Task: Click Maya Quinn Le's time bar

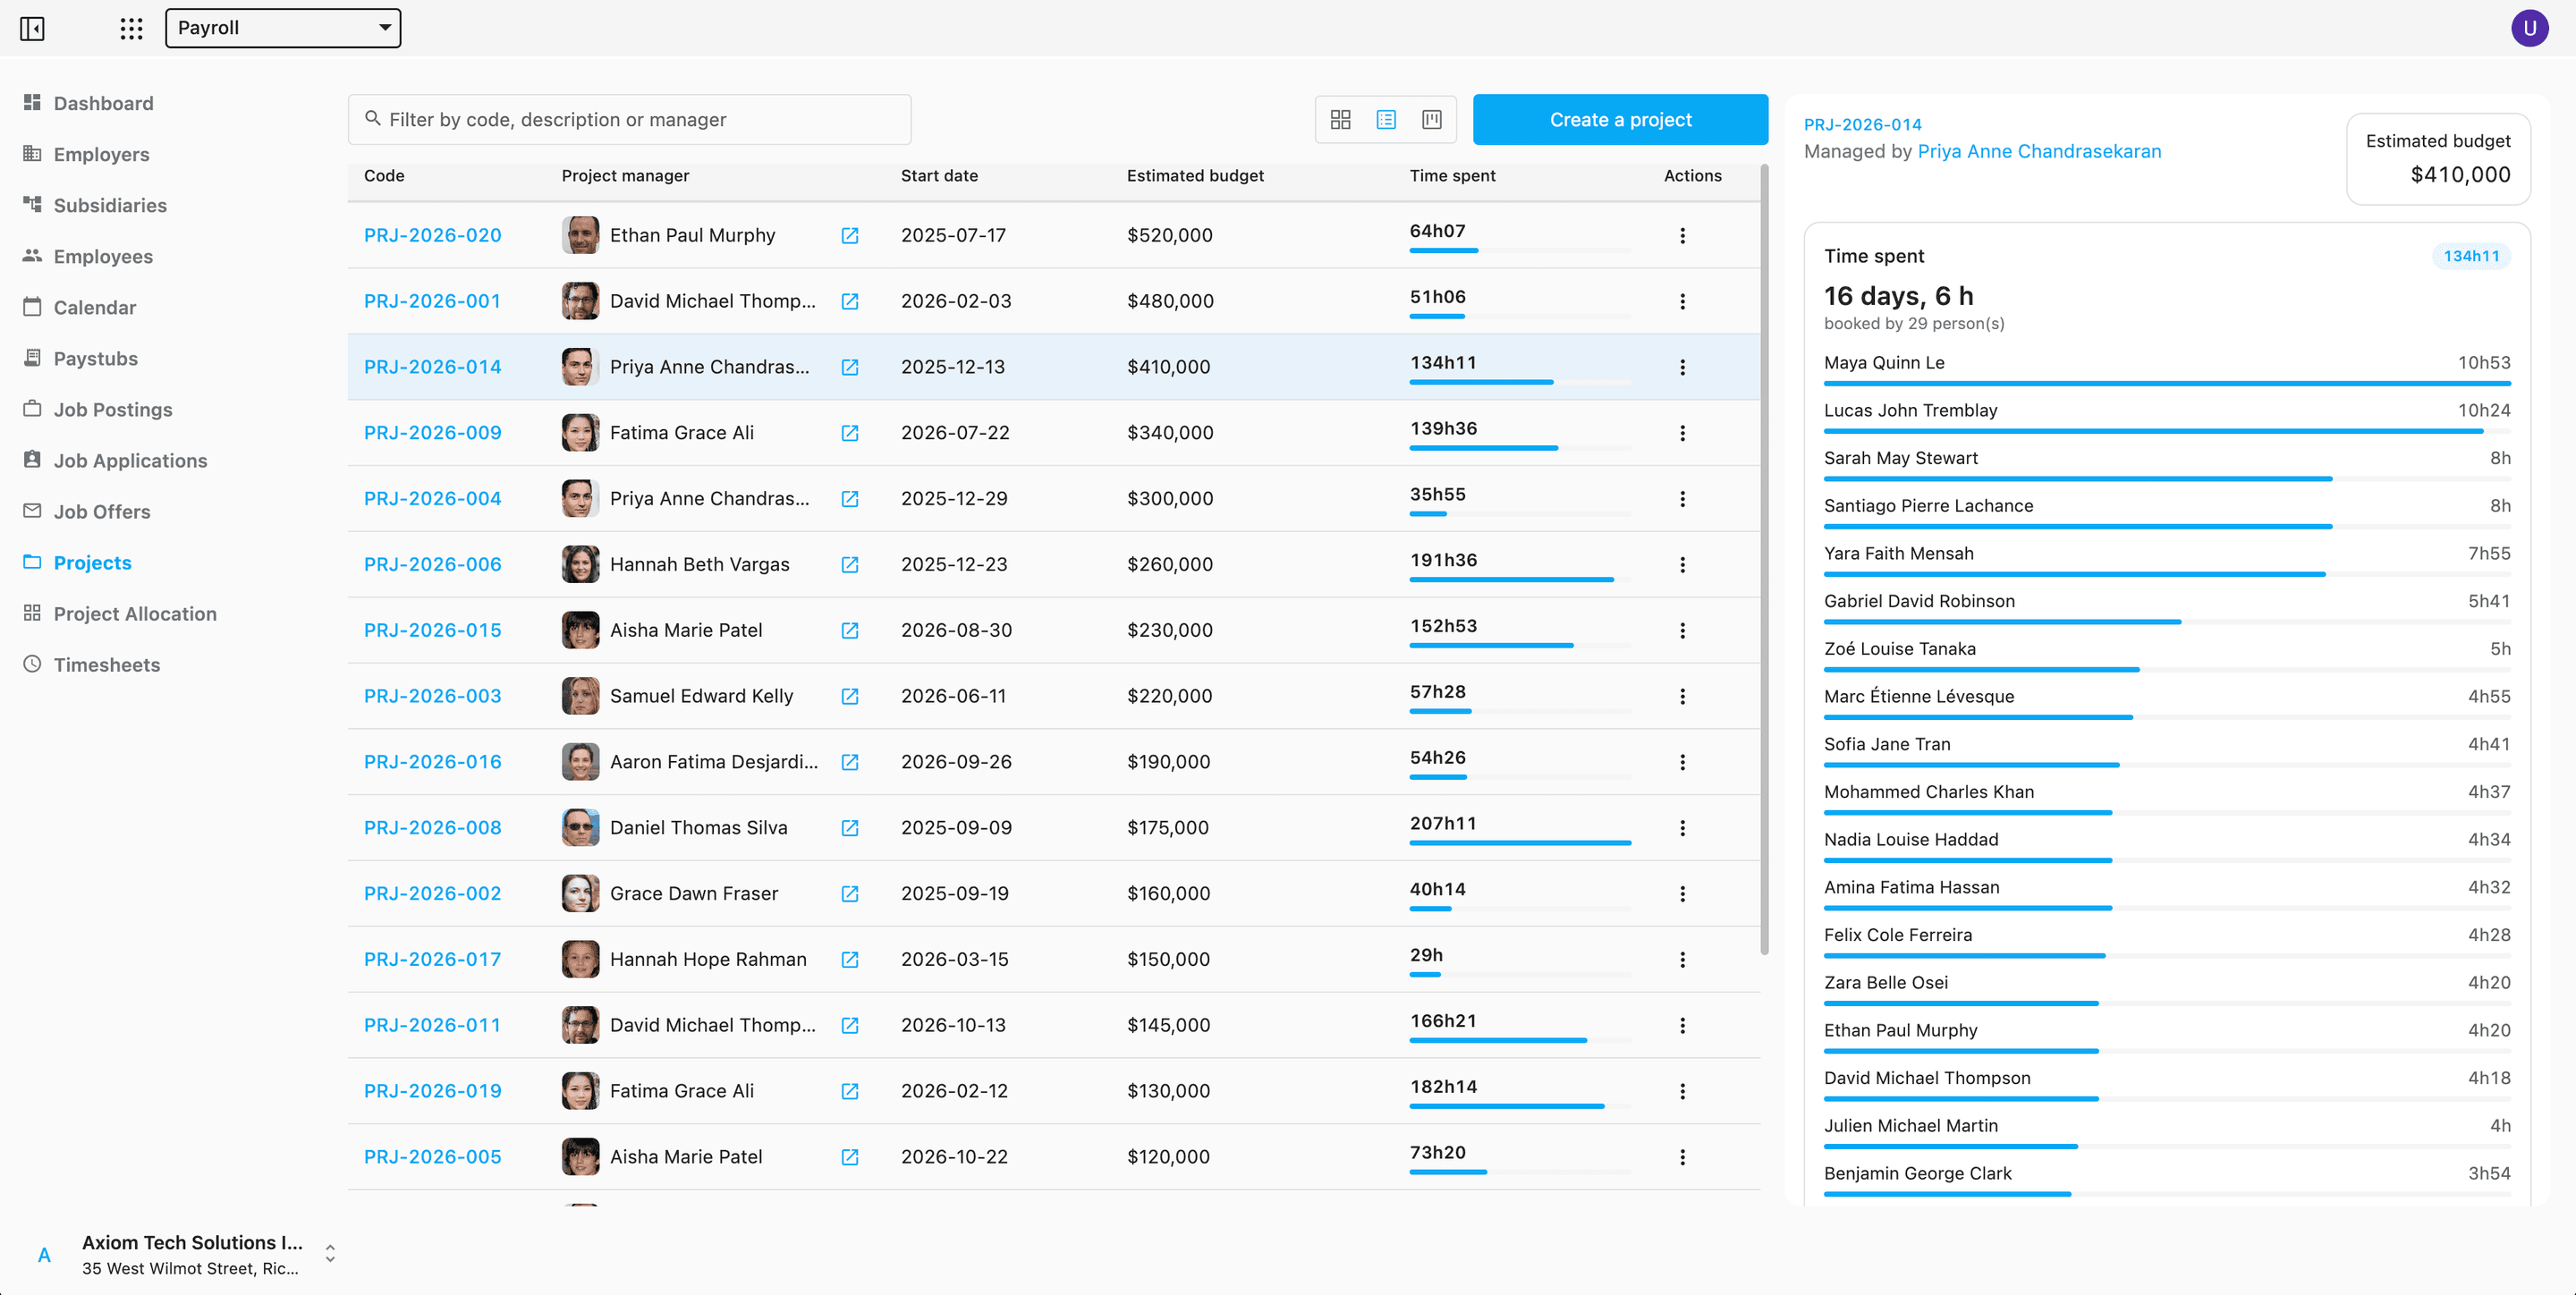Action: (2166, 383)
